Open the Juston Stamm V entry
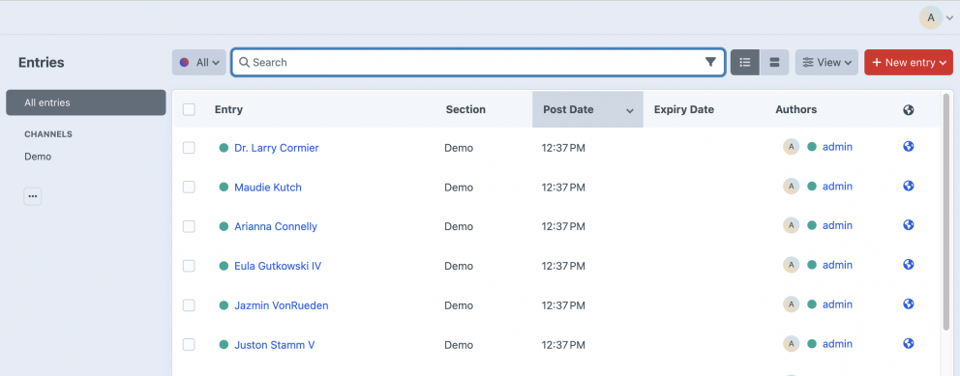960x376 pixels. 274,345
